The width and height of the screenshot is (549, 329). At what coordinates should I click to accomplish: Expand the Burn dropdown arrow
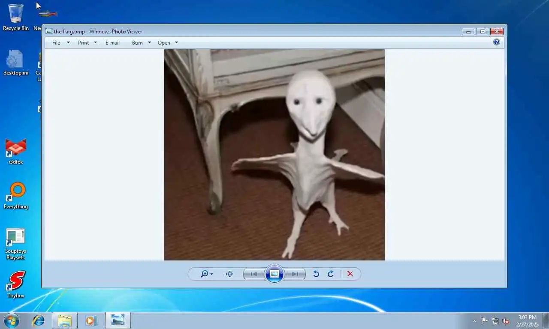(149, 43)
